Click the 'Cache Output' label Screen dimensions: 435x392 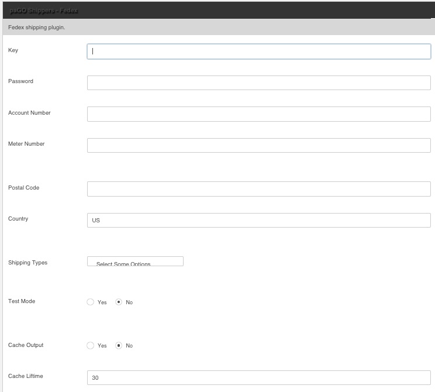pos(26,345)
